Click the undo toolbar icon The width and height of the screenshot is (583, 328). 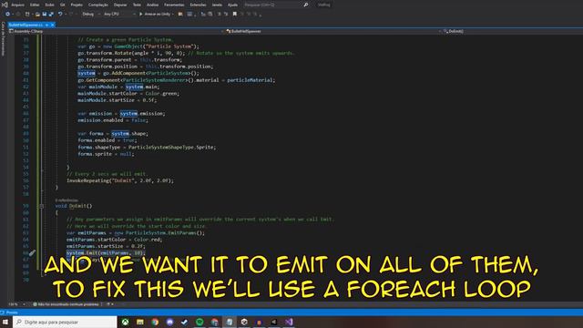coord(60,15)
